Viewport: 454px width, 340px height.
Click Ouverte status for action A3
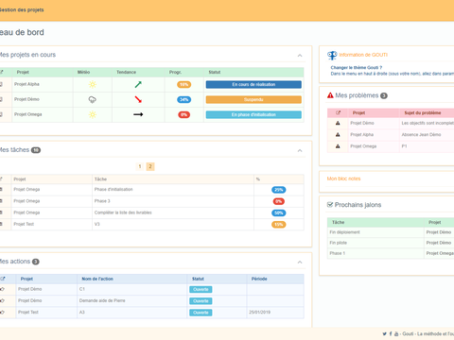pyautogui.click(x=201, y=313)
